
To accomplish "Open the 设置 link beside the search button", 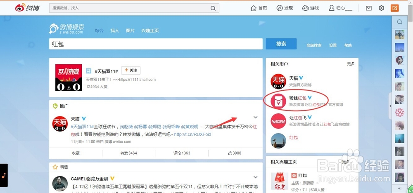I will pyautogui.click(x=333, y=45).
